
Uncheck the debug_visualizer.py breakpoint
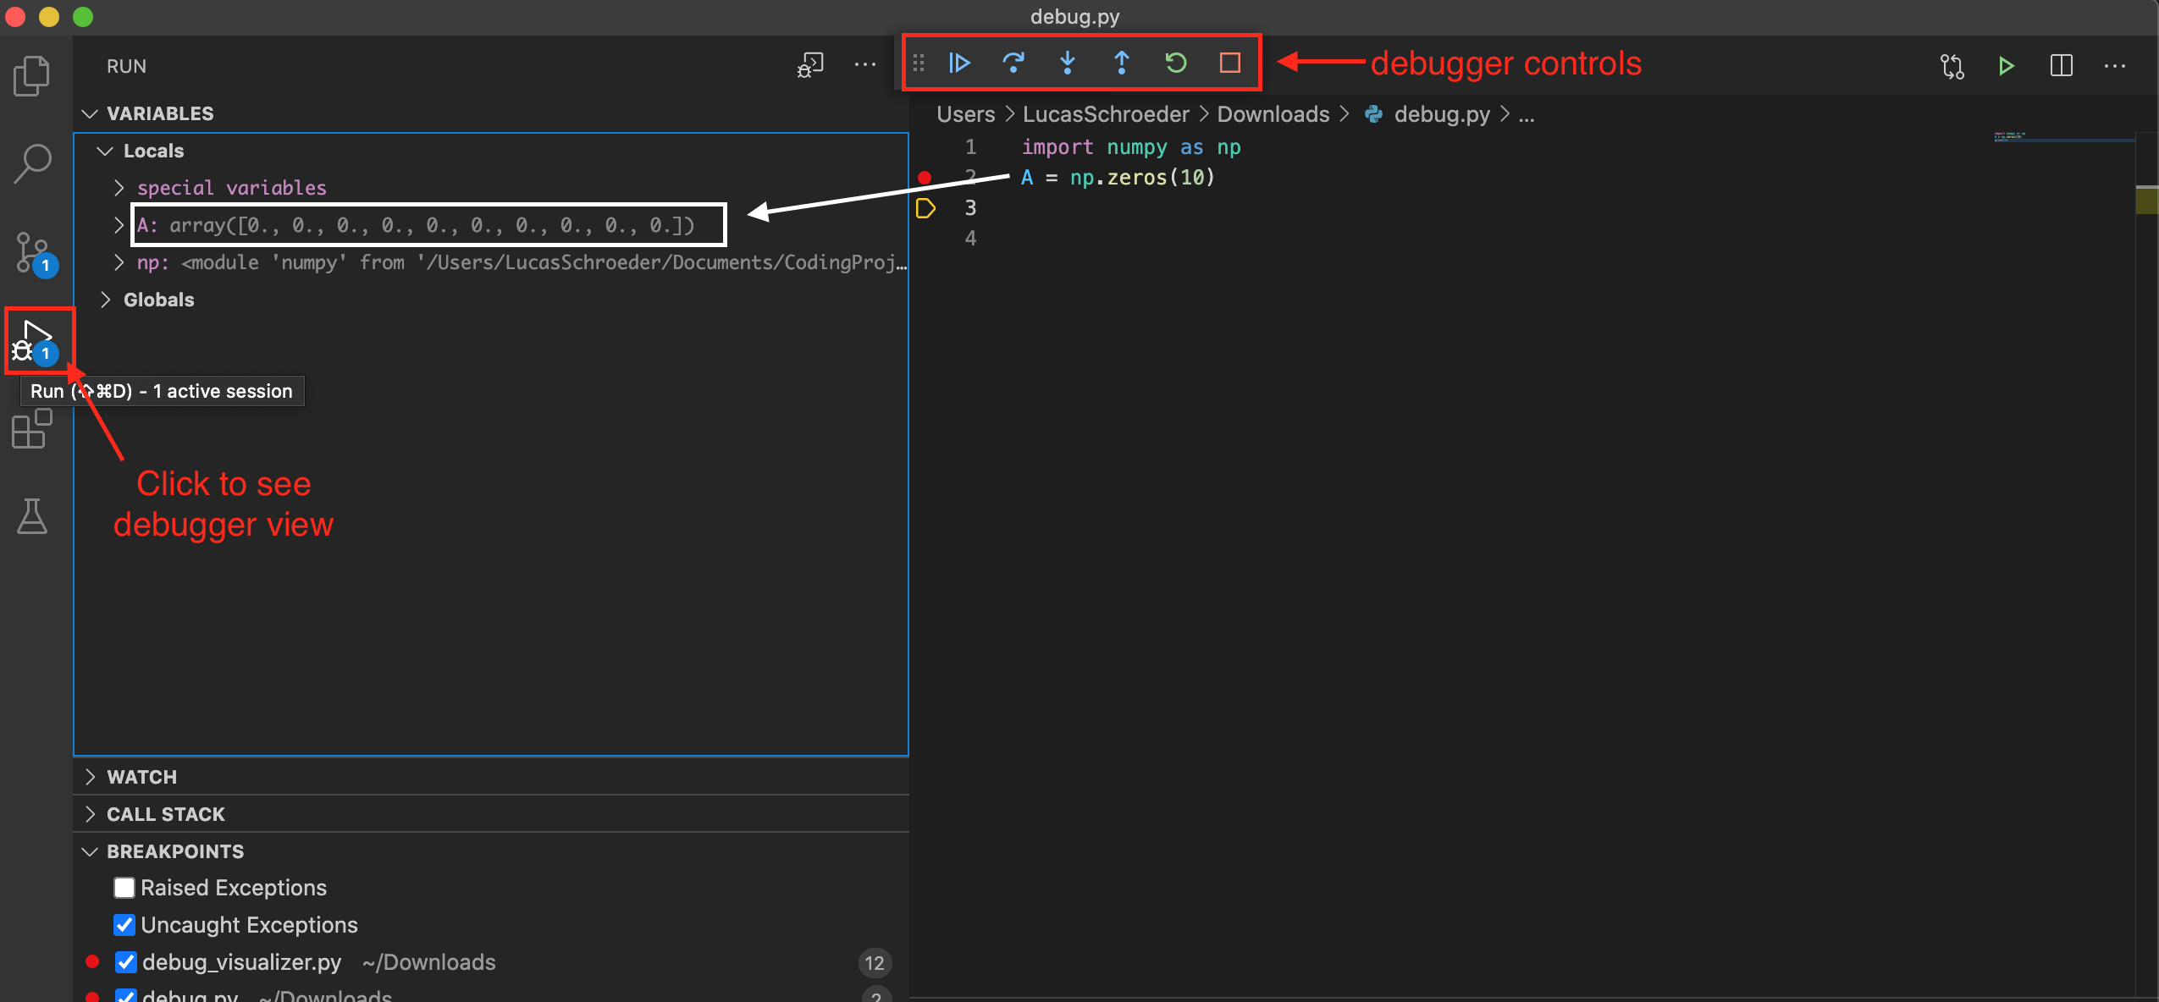(x=126, y=961)
